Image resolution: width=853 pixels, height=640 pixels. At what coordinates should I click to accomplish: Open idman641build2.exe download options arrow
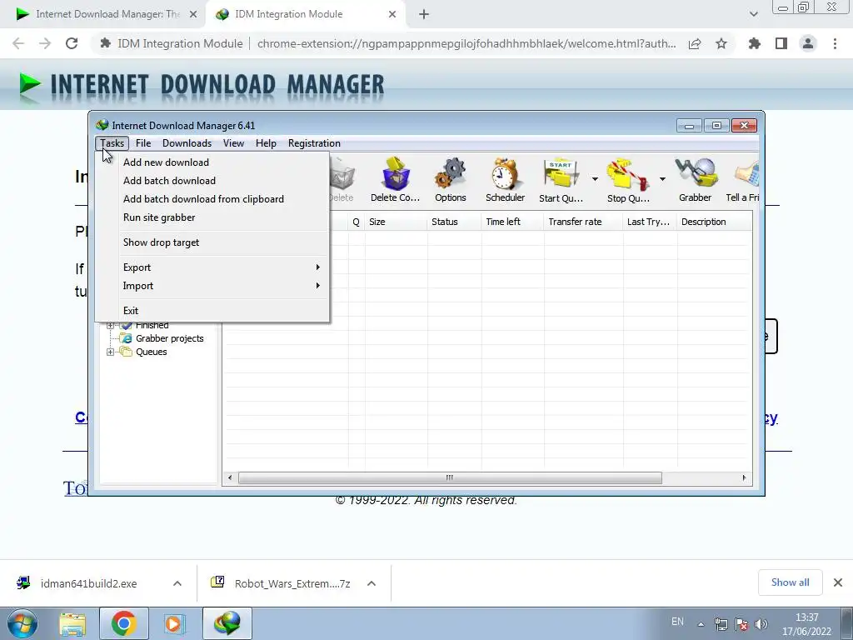[177, 583]
